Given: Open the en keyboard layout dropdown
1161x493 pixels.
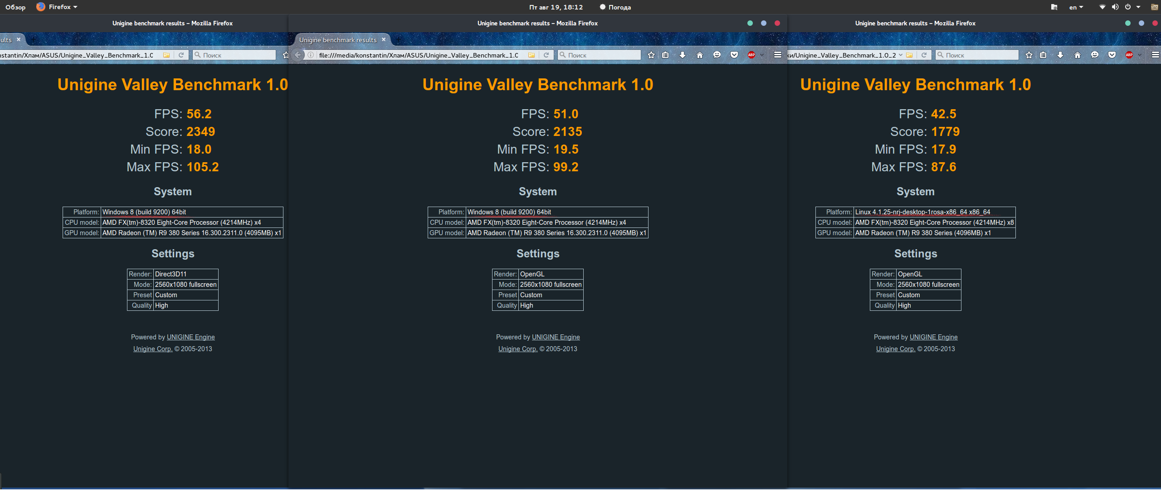Looking at the screenshot, I should (x=1076, y=7).
